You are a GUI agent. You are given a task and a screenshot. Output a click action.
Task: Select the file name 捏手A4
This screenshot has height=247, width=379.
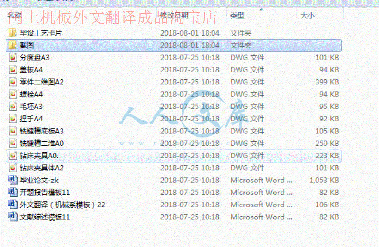[x=31, y=119]
